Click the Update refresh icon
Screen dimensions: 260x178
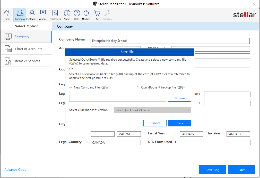(86, 15)
